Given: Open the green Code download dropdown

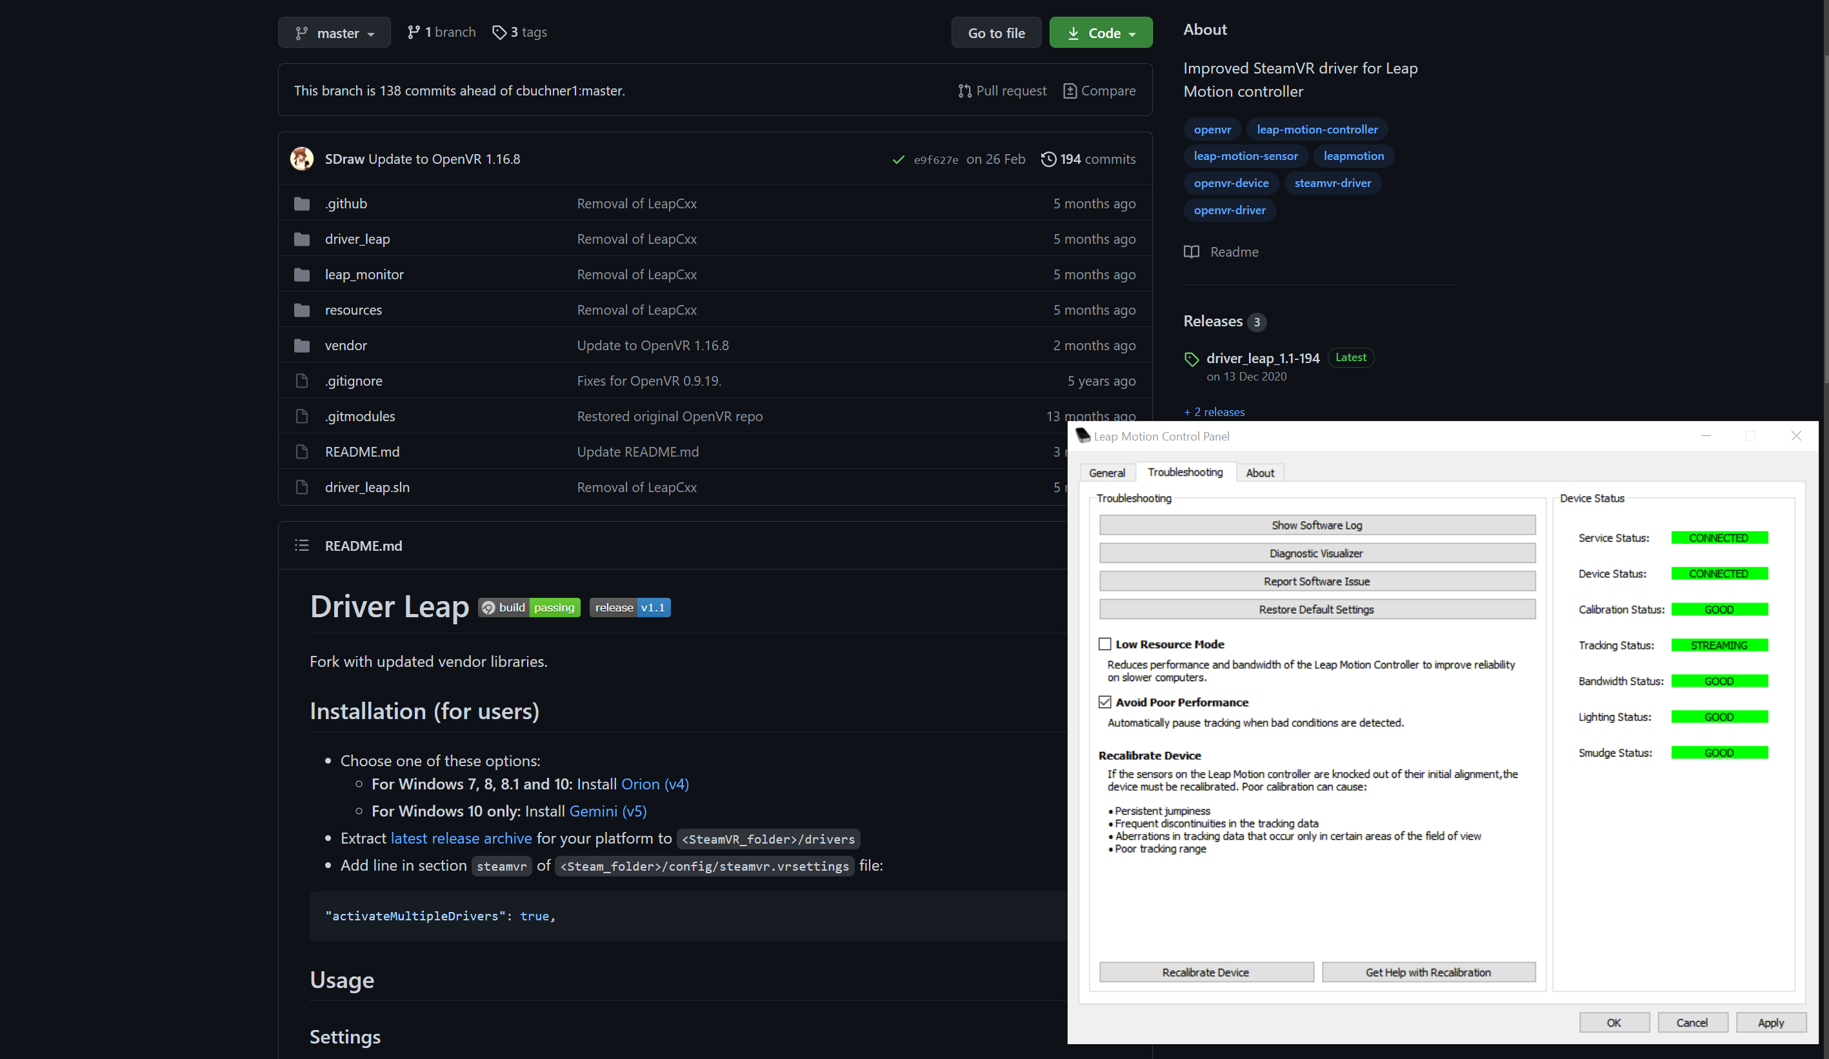Looking at the screenshot, I should (1101, 33).
